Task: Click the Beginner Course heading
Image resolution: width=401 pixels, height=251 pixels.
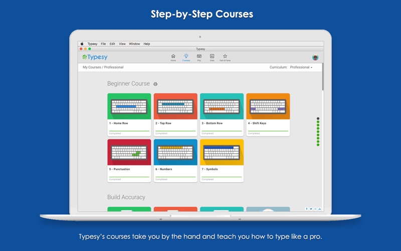Action: pyautogui.click(x=128, y=84)
